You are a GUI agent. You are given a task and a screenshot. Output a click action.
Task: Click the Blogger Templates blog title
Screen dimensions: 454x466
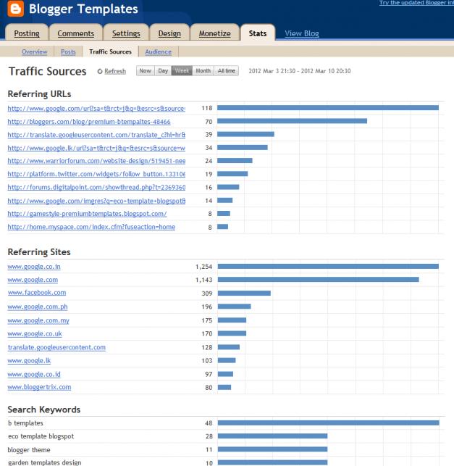coord(83,9)
